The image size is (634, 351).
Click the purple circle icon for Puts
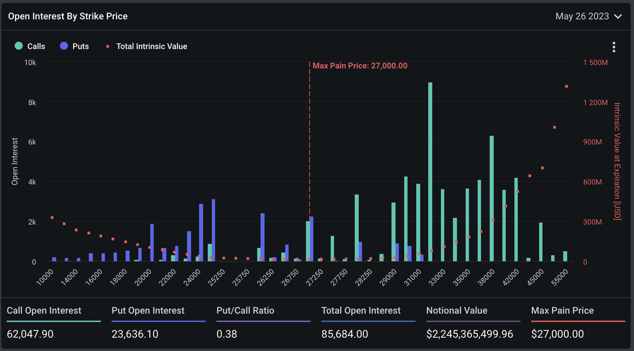(64, 46)
